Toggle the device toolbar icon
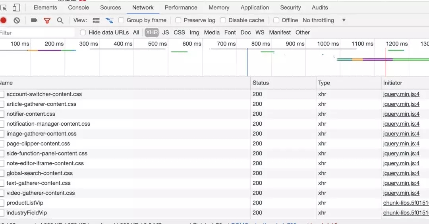 [x=16, y=8]
